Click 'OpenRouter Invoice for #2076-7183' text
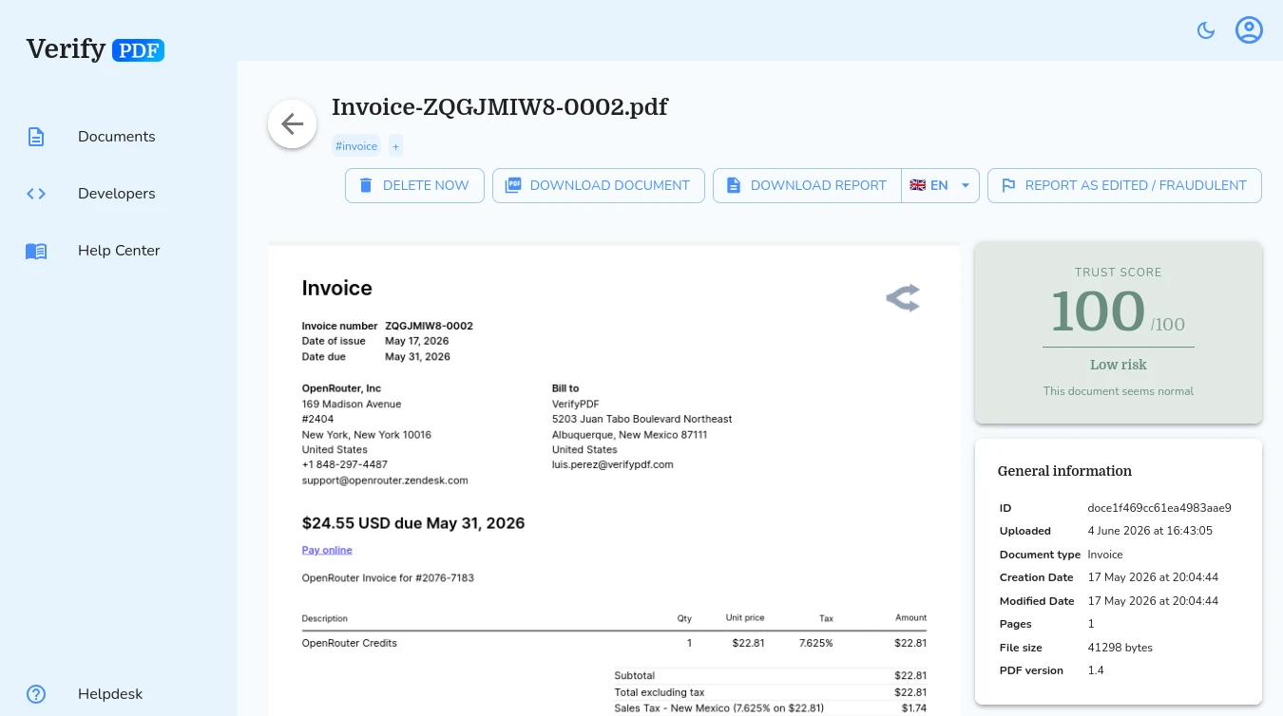 [x=388, y=577]
